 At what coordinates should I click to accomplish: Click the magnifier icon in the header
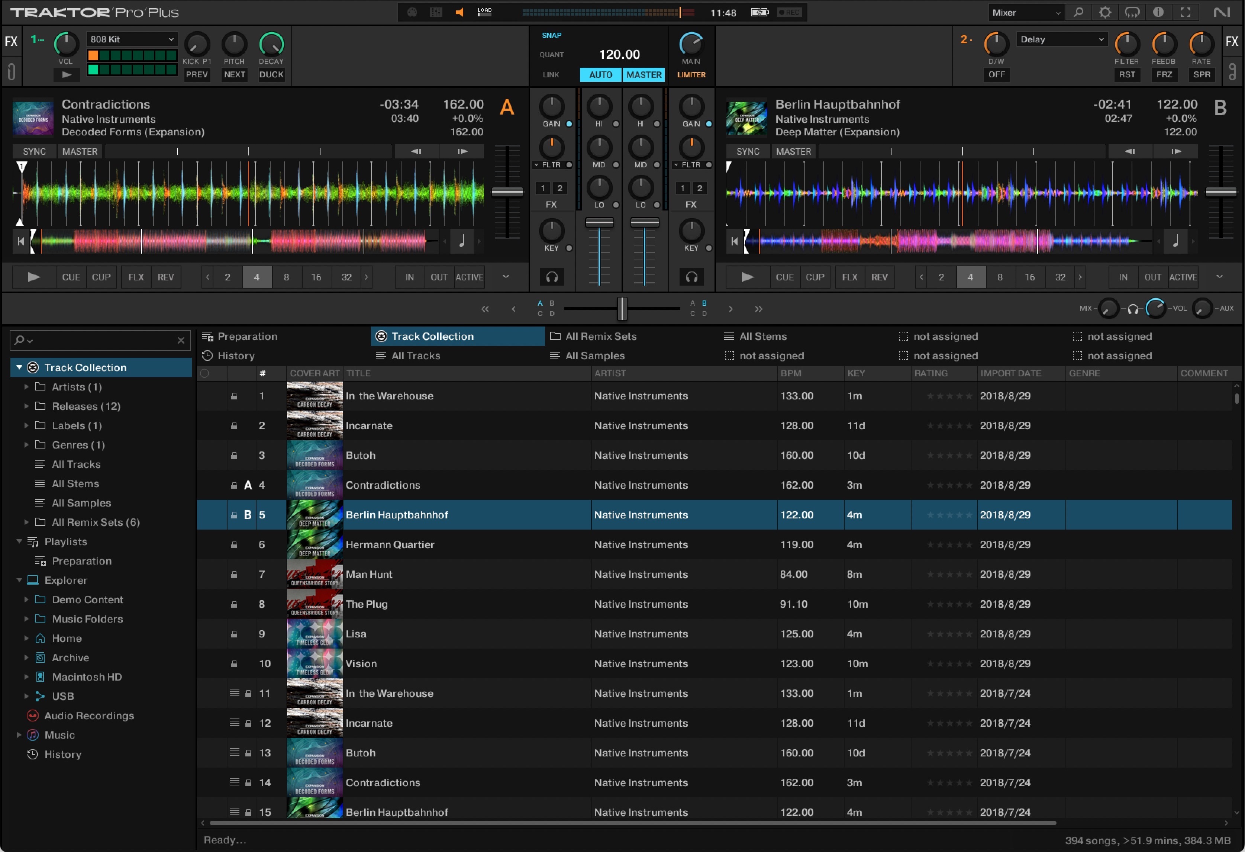click(1078, 12)
